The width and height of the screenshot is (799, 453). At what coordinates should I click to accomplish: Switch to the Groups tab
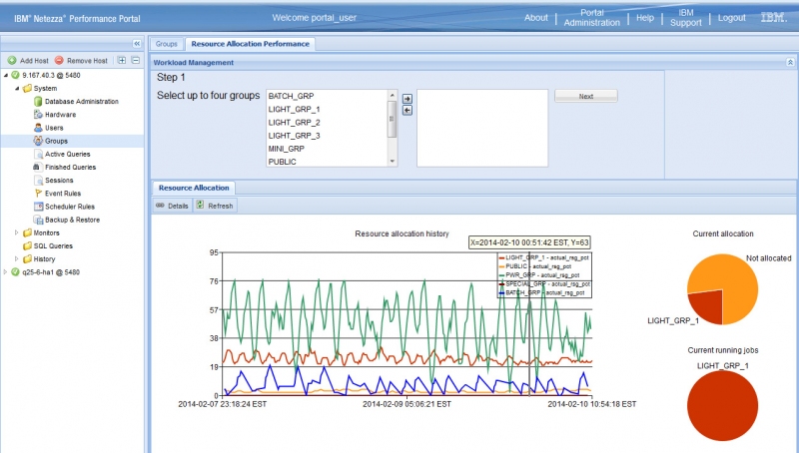point(167,44)
